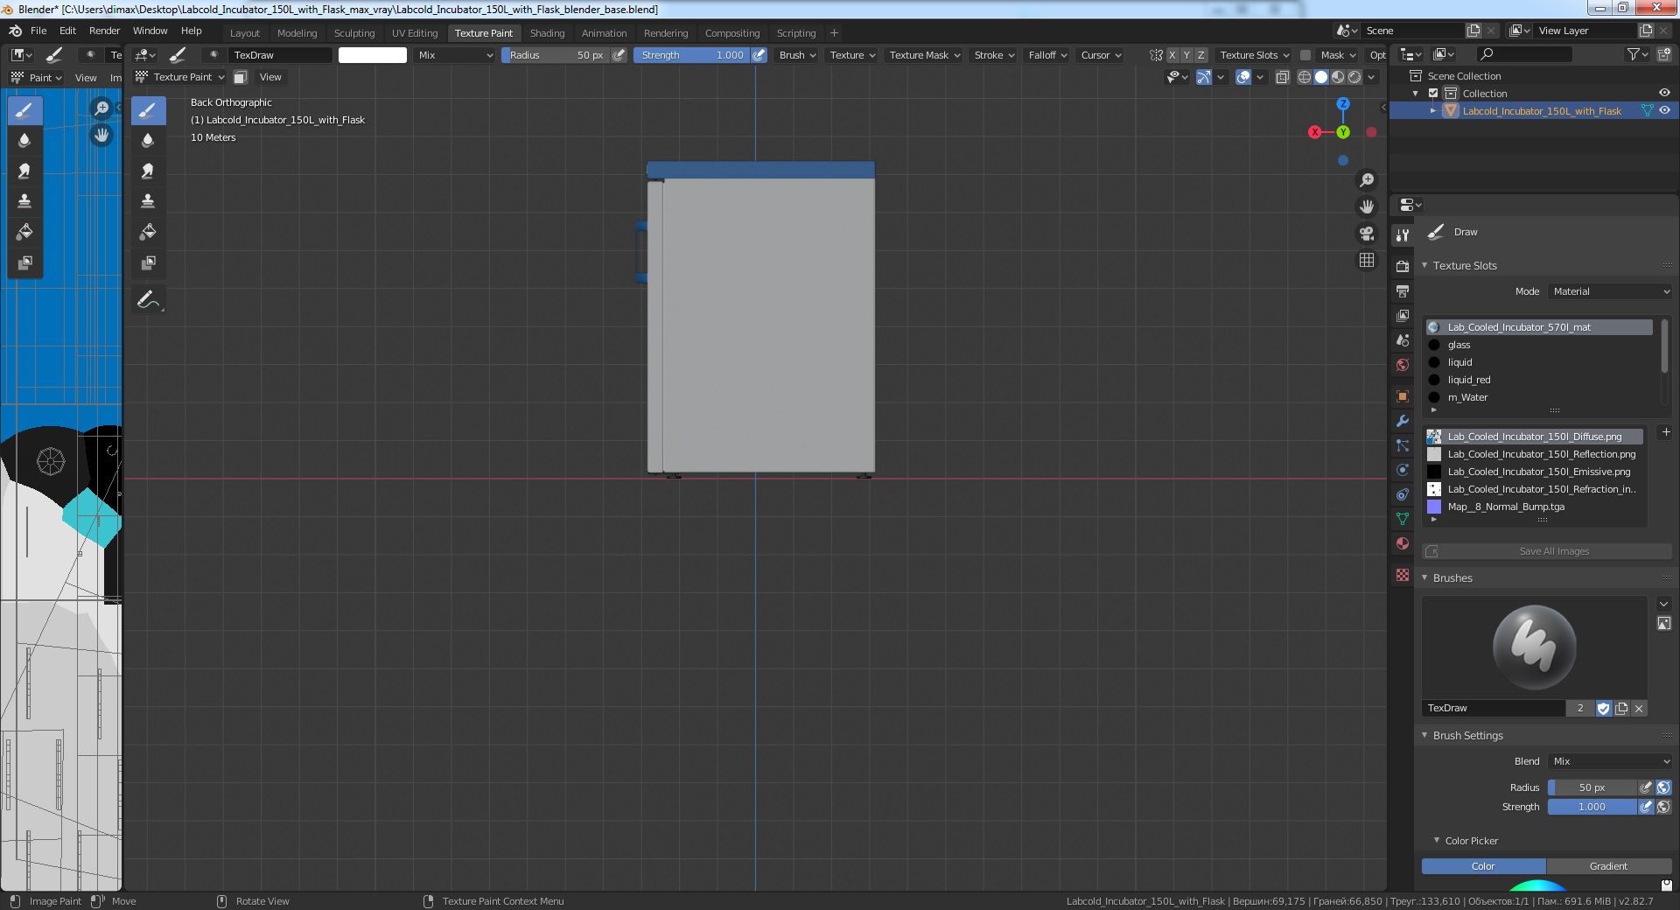Select the Soften tool in the image editor
Screen dimensions: 1680x910
pyautogui.click(x=24, y=140)
